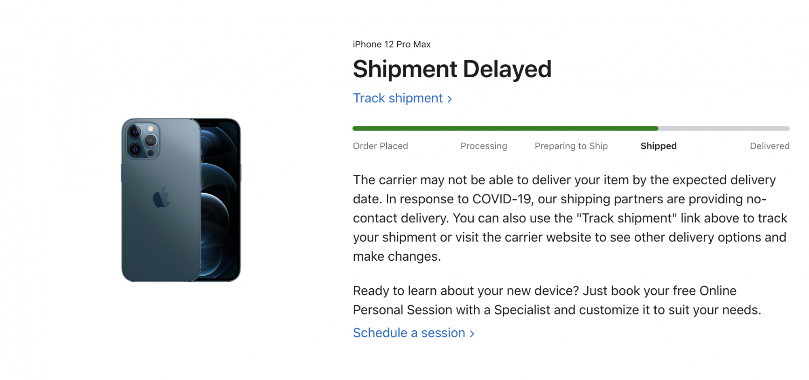Select the Processing progress step
Screen dimensions: 809x380
tap(484, 146)
